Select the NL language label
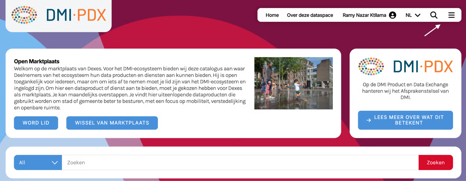The width and height of the screenshot is (466, 181). coord(408,15)
